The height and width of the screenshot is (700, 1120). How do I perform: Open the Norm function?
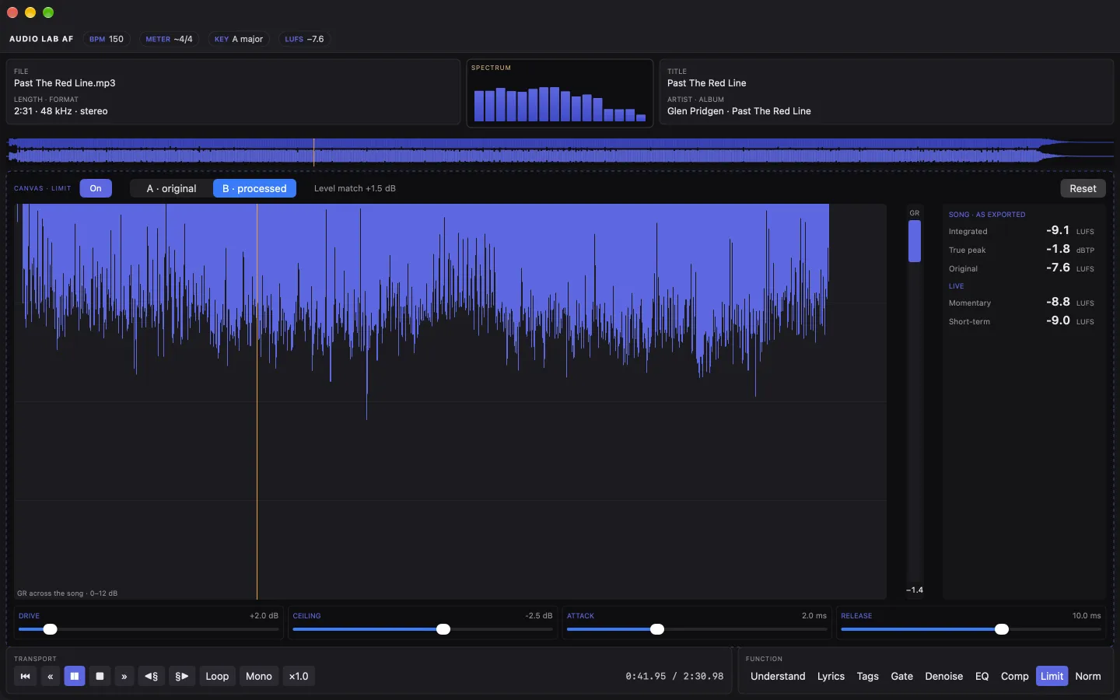[x=1087, y=676]
